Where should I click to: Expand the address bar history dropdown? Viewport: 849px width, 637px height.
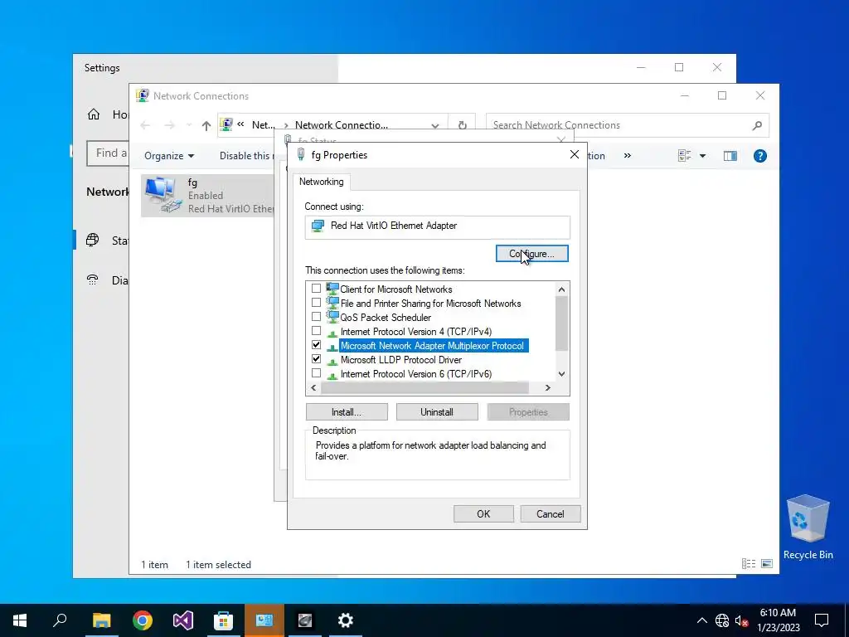(434, 126)
